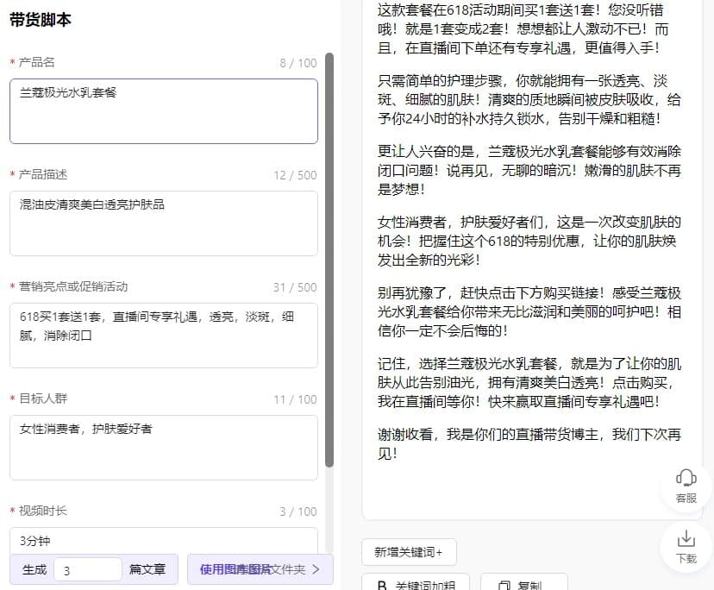Click the article count field showing 3

point(87,569)
